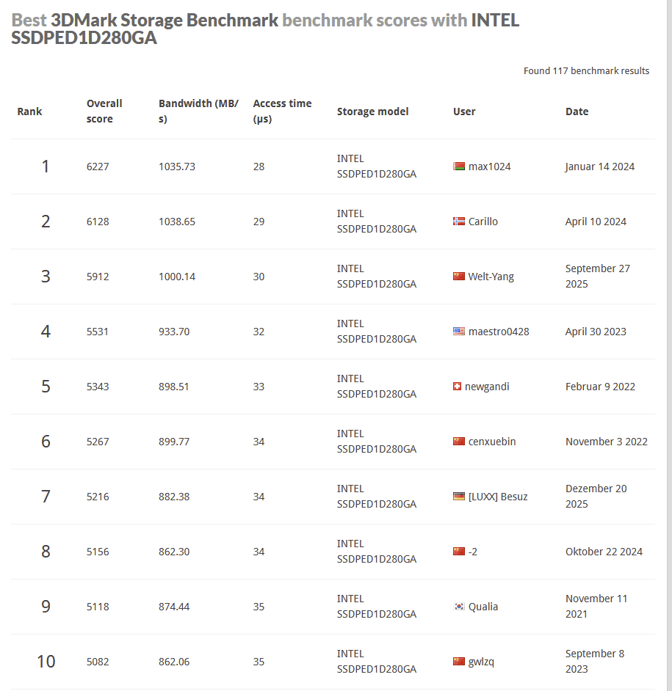Viewport: 672px width, 691px height.
Task: Click the German flag next to [LUXX] Besuz
Action: tap(459, 497)
